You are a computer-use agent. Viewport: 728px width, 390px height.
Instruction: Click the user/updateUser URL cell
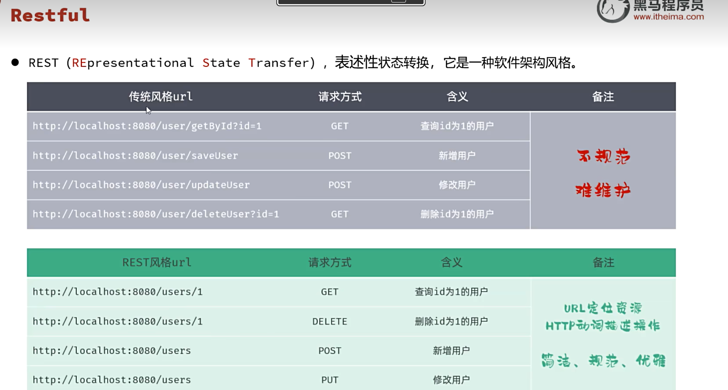pyautogui.click(x=141, y=185)
